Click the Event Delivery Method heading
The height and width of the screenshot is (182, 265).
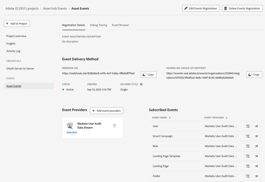point(80,59)
